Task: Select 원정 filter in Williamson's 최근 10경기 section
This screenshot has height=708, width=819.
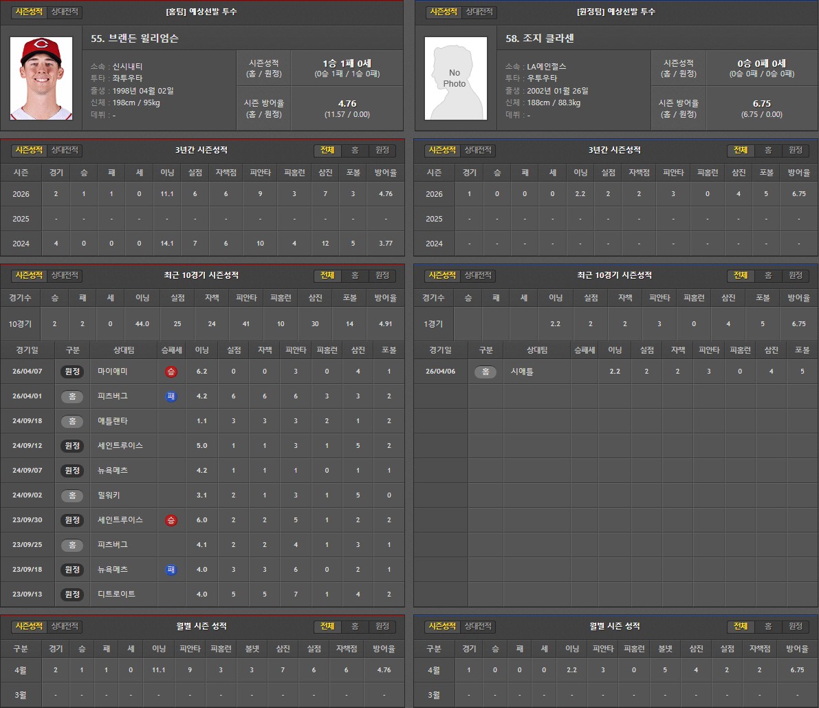Action: [382, 275]
